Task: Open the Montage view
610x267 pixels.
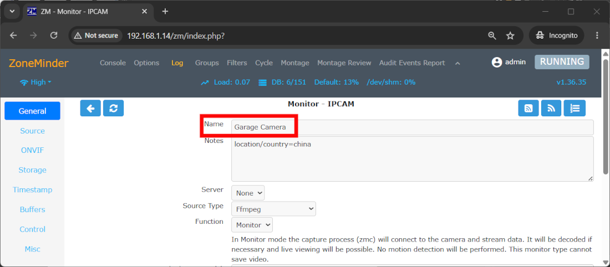Action: [295, 63]
